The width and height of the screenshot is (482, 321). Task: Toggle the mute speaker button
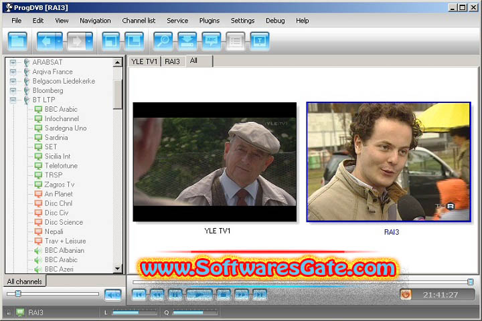113,295
